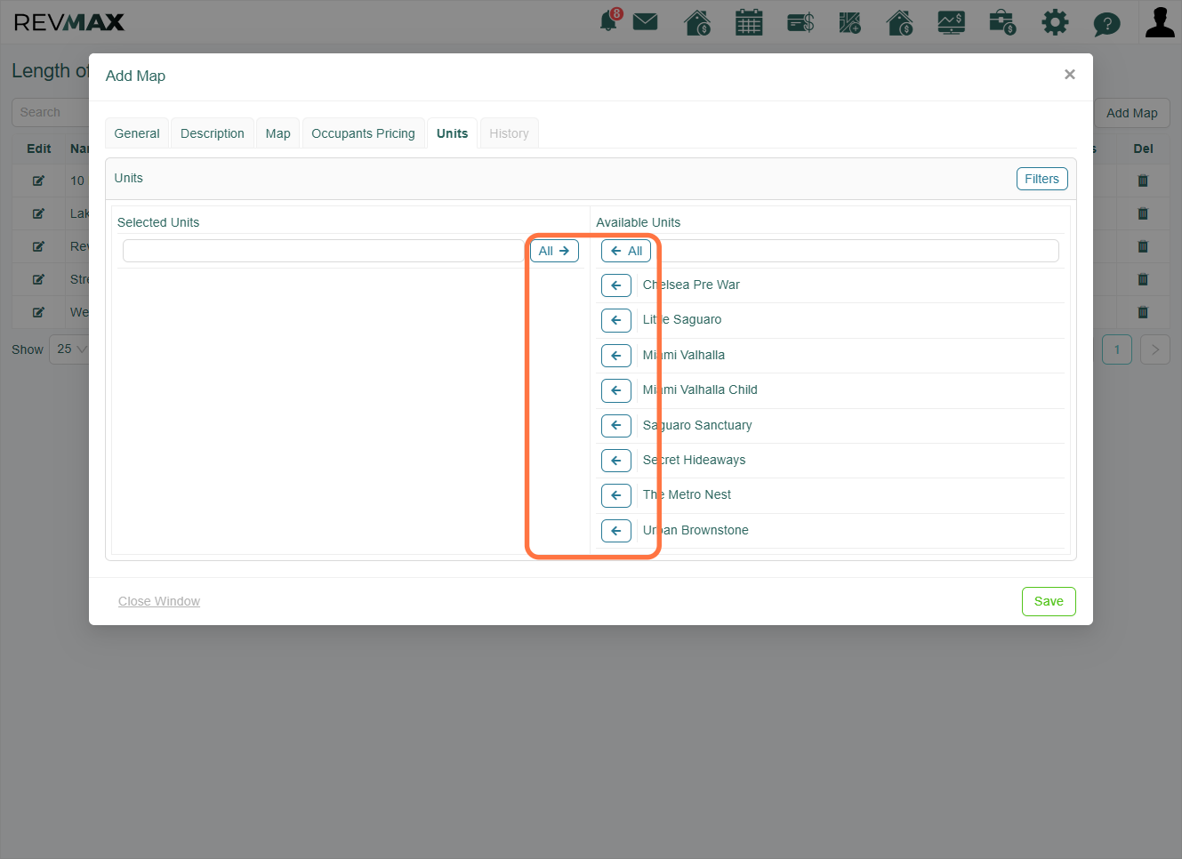The height and width of the screenshot is (859, 1182).
Task: Go to the next page chevron
Action: 1154,349
